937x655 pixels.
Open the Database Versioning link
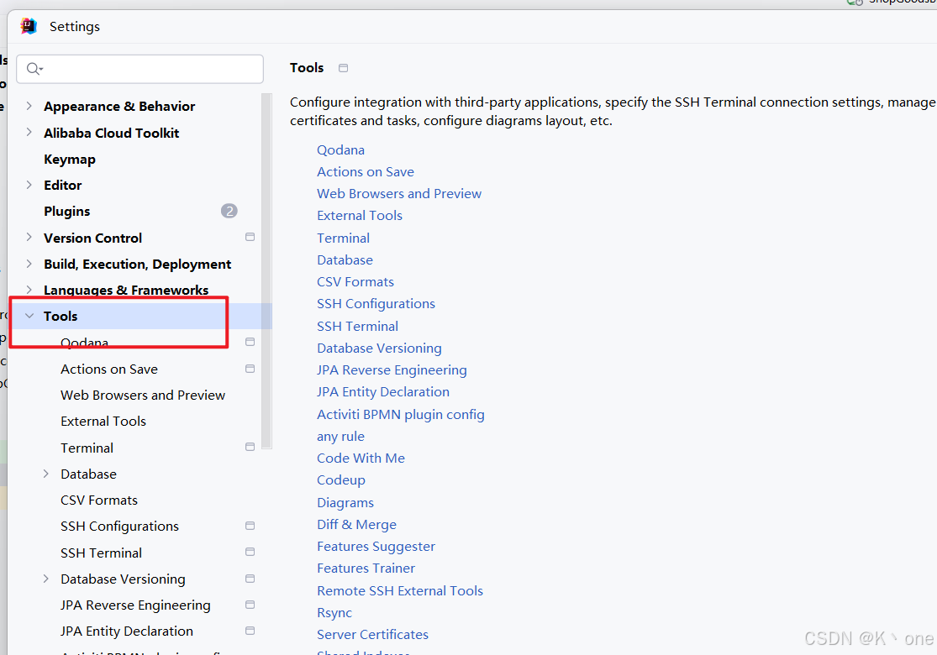coord(379,348)
